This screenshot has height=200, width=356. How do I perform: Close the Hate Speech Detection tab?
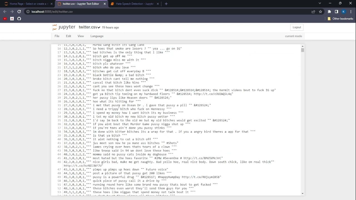pyautogui.click(x=157, y=4)
